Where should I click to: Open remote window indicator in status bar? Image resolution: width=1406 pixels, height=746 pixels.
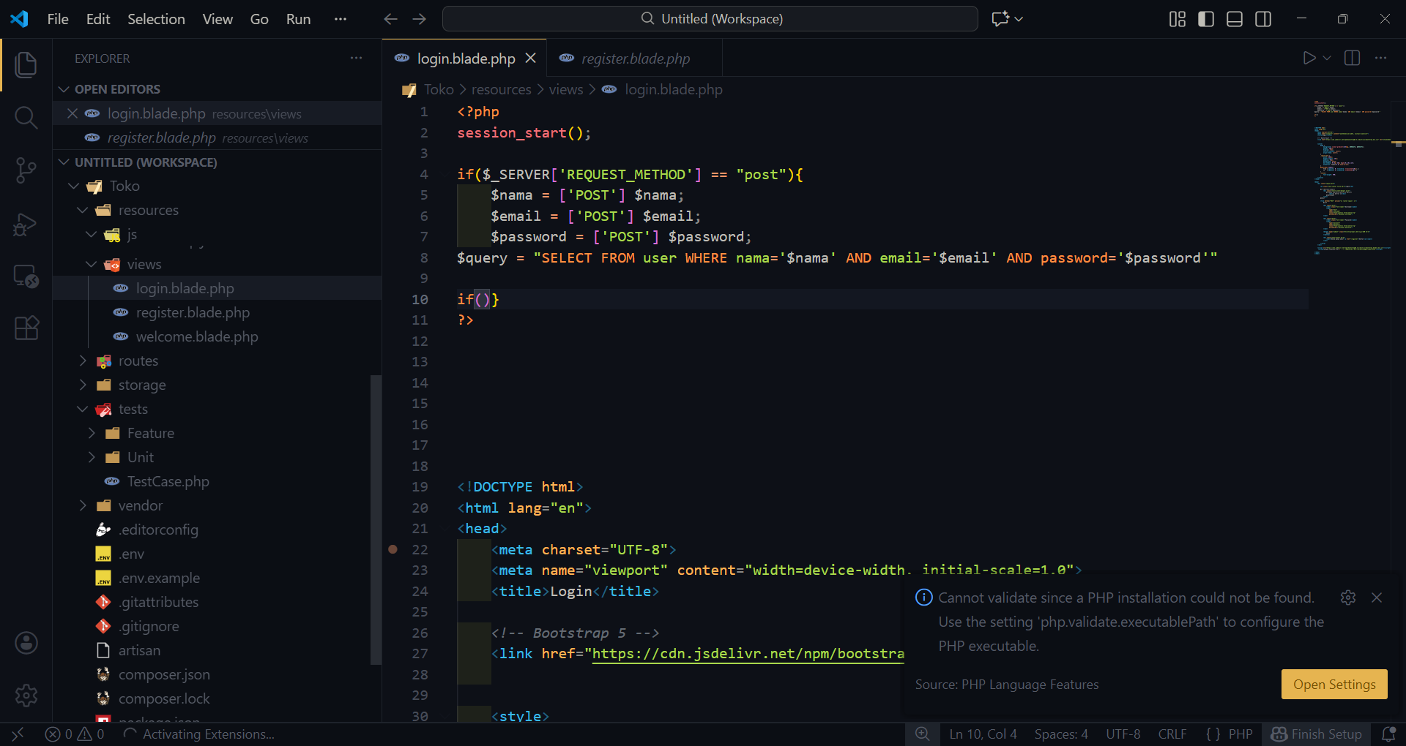18,734
